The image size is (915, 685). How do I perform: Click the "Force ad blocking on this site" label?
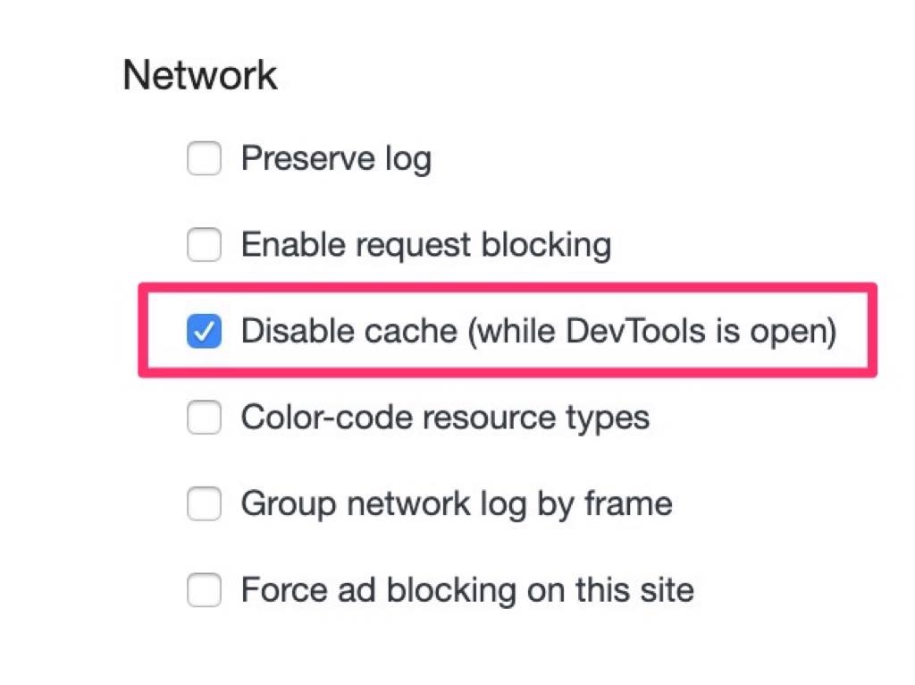pyautogui.click(x=466, y=590)
